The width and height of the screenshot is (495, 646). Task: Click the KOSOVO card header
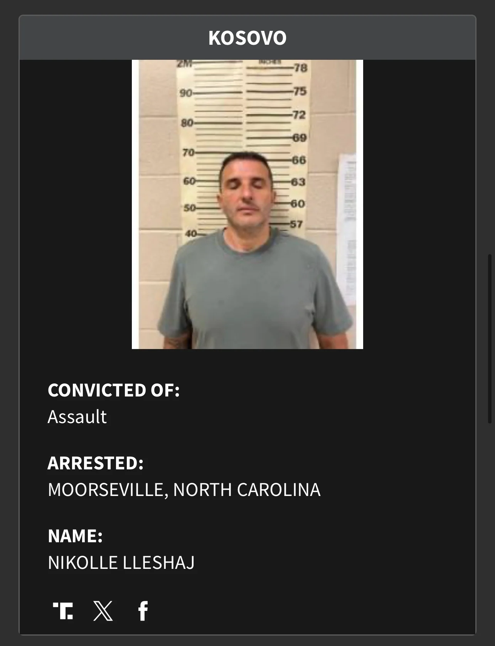coord(247,38)
